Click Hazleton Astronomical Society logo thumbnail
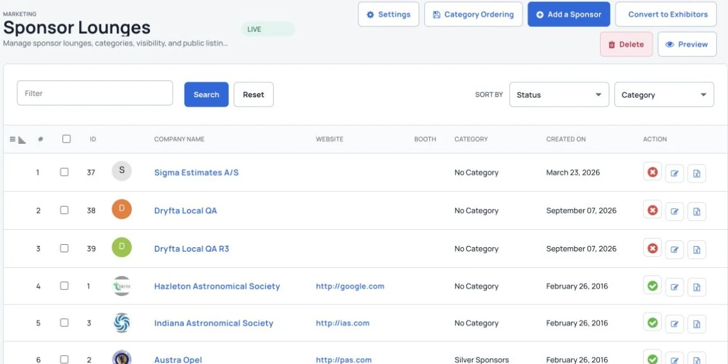 [122, 286]
